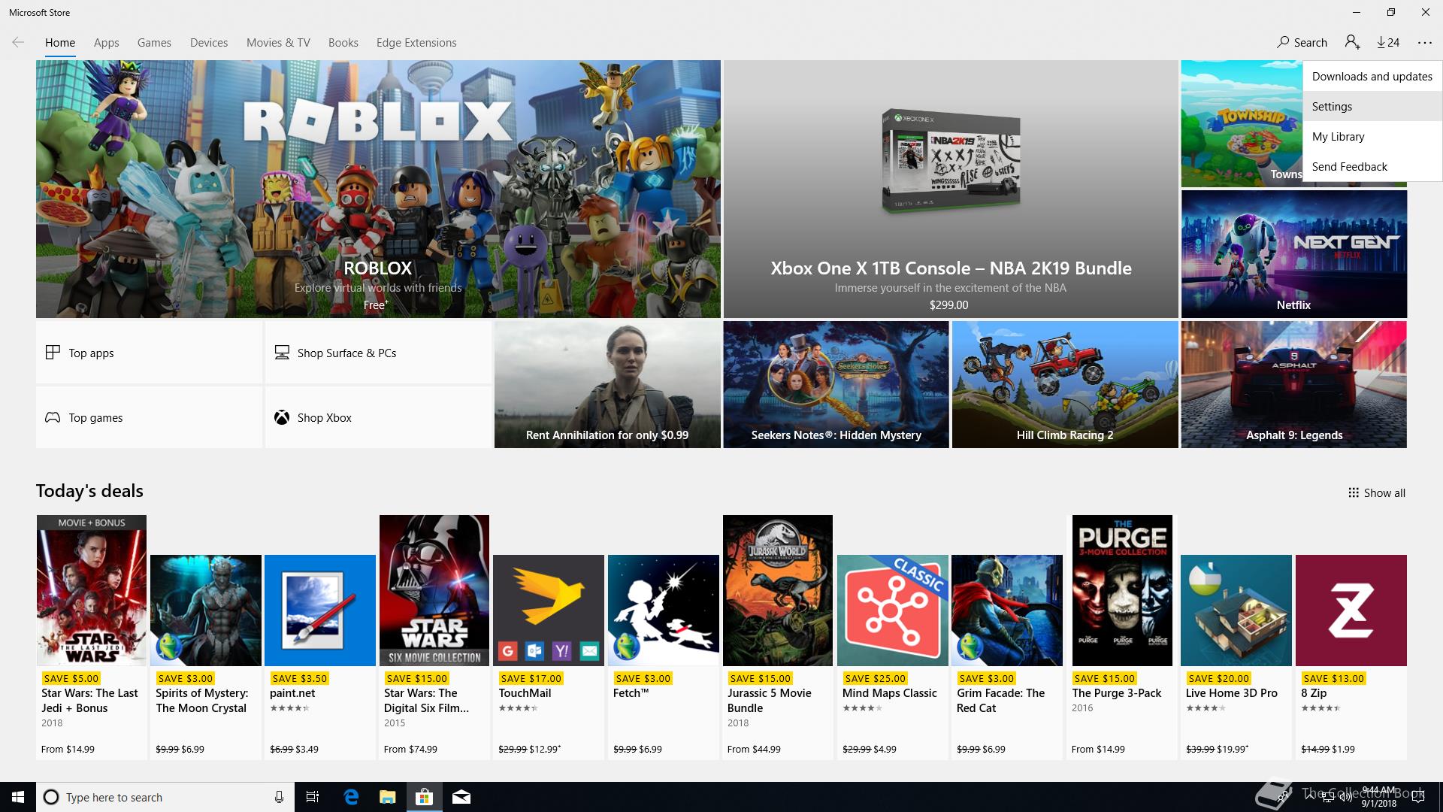The height and width of the screenshot is (812, 1443).
Task: Switch to the Games tab
Action: pyautogui.click(x=154, y=43)
